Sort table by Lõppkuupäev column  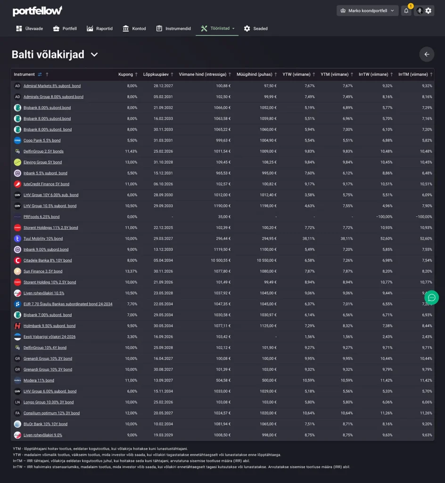tap(158, 74)
